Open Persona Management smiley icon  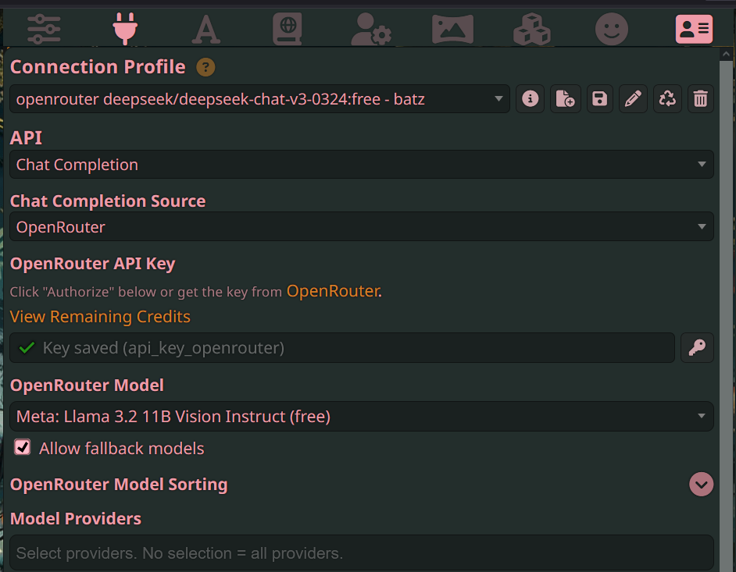tap(612, 29)
